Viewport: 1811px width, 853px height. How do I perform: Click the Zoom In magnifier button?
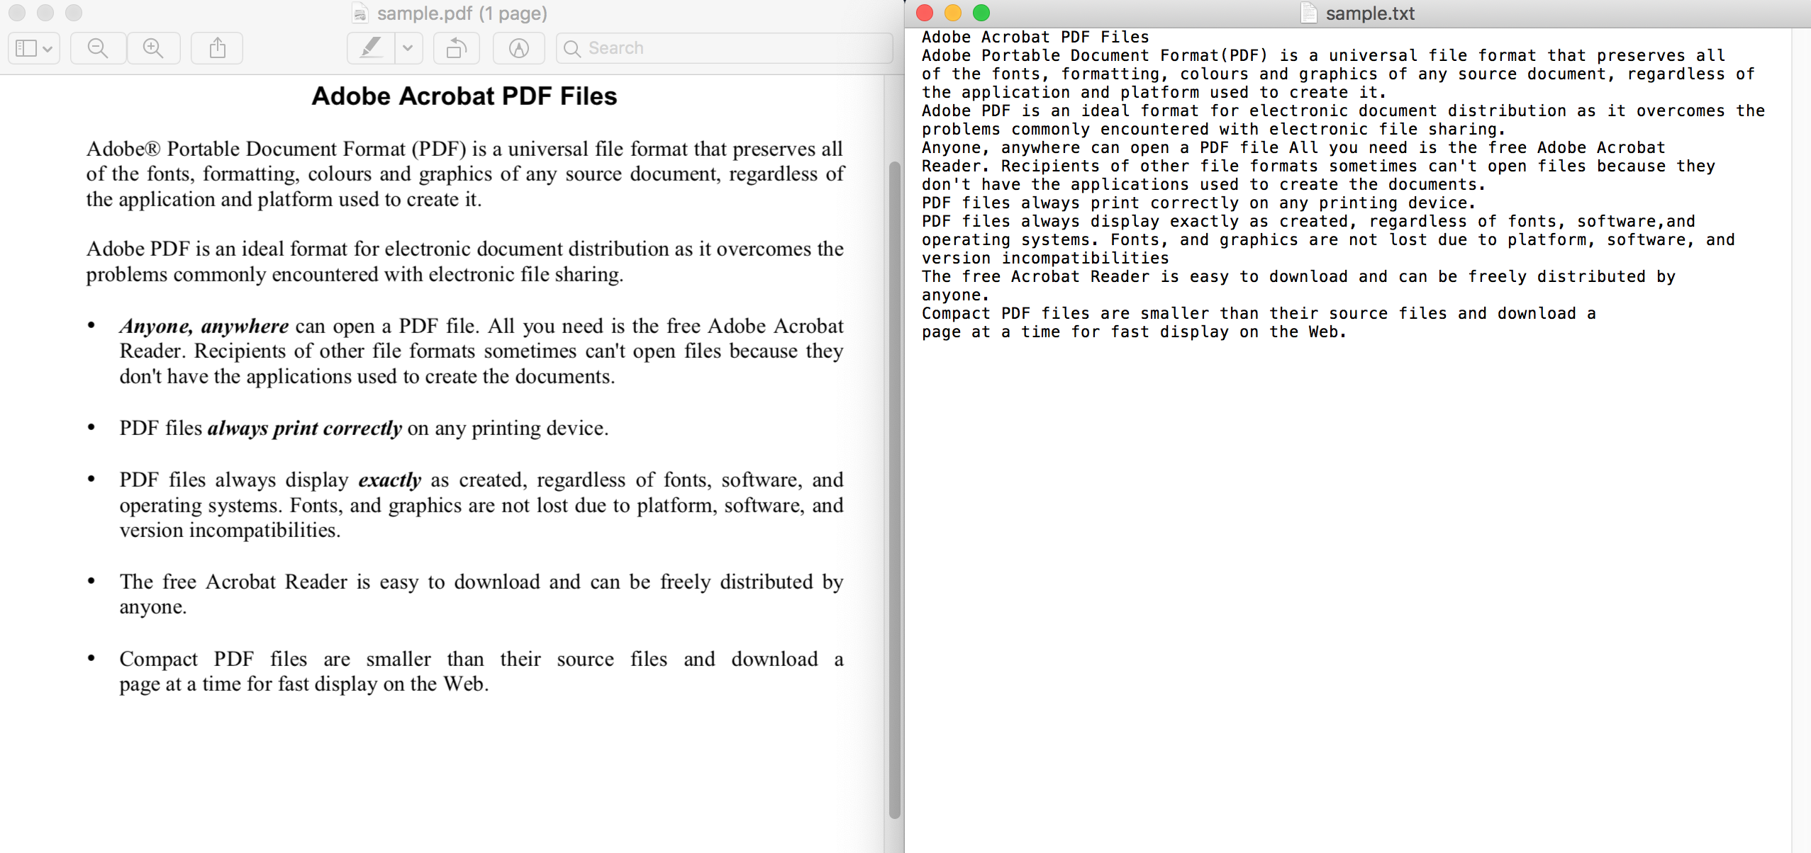pos(153,48)
